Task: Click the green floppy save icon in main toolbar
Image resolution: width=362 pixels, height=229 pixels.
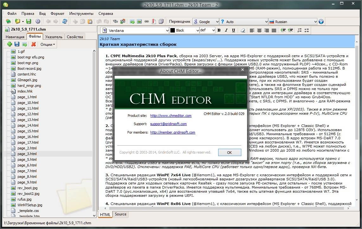Action: (x=29, y=21)
